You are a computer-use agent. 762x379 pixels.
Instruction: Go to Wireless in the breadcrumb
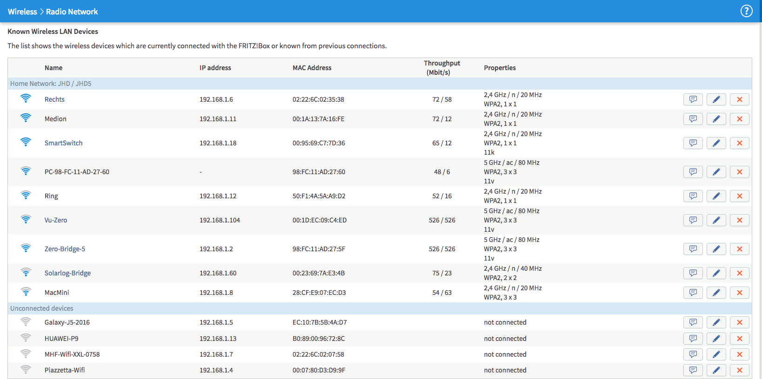[22, 12]
